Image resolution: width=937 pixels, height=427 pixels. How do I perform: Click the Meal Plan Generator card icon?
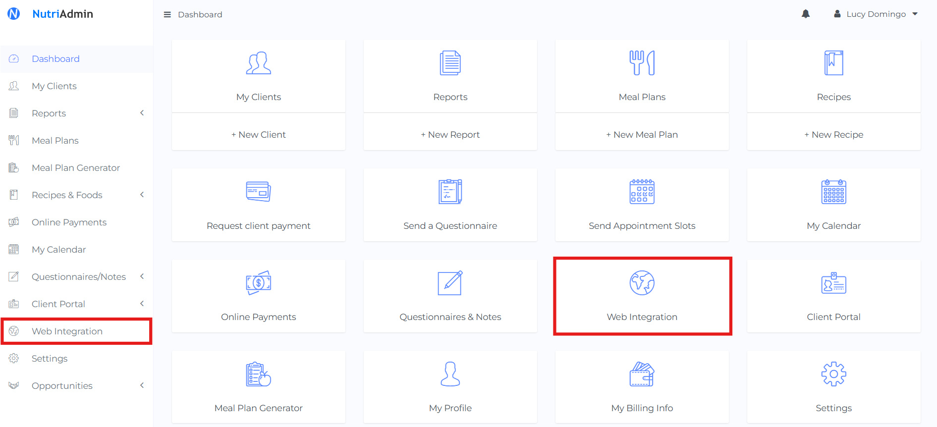click(x=259, y=374)
